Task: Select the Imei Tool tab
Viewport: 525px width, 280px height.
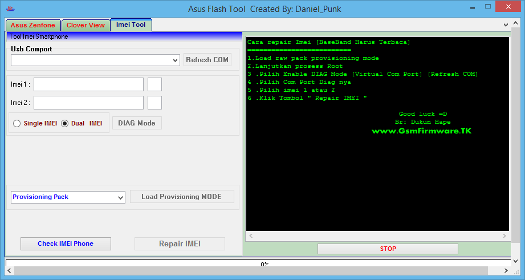Action: point(131,25)
